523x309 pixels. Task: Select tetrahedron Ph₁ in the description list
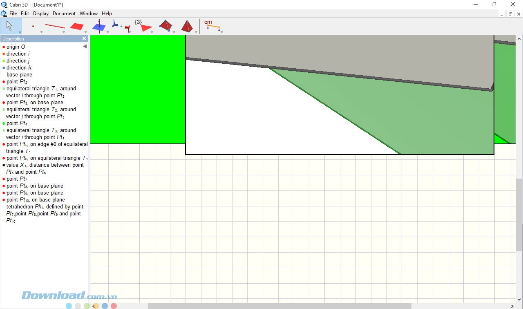click(x=45, y=207)
